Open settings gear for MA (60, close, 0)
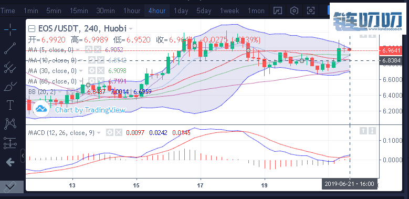The height and width of the screenshot is (199, 409). click(x=91, y=81)
